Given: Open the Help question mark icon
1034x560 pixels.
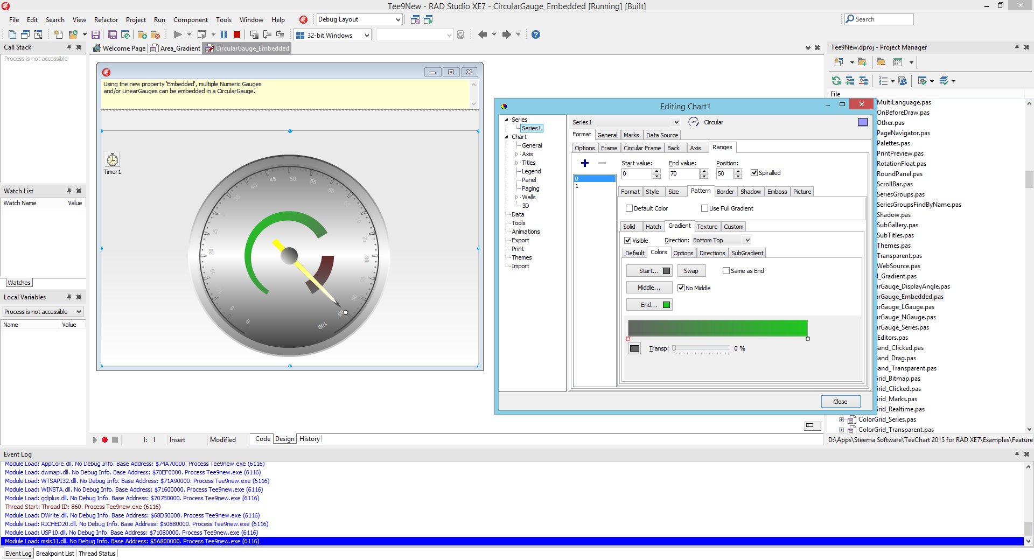Looking at the screenshot, I should 535,34.
